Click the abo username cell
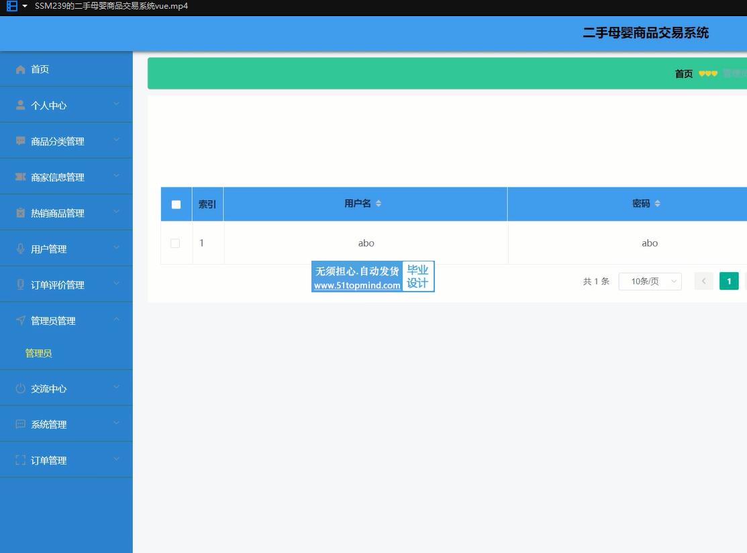This screenshot has width=747, height=553. pyautogui.click(x=366, y=243)
